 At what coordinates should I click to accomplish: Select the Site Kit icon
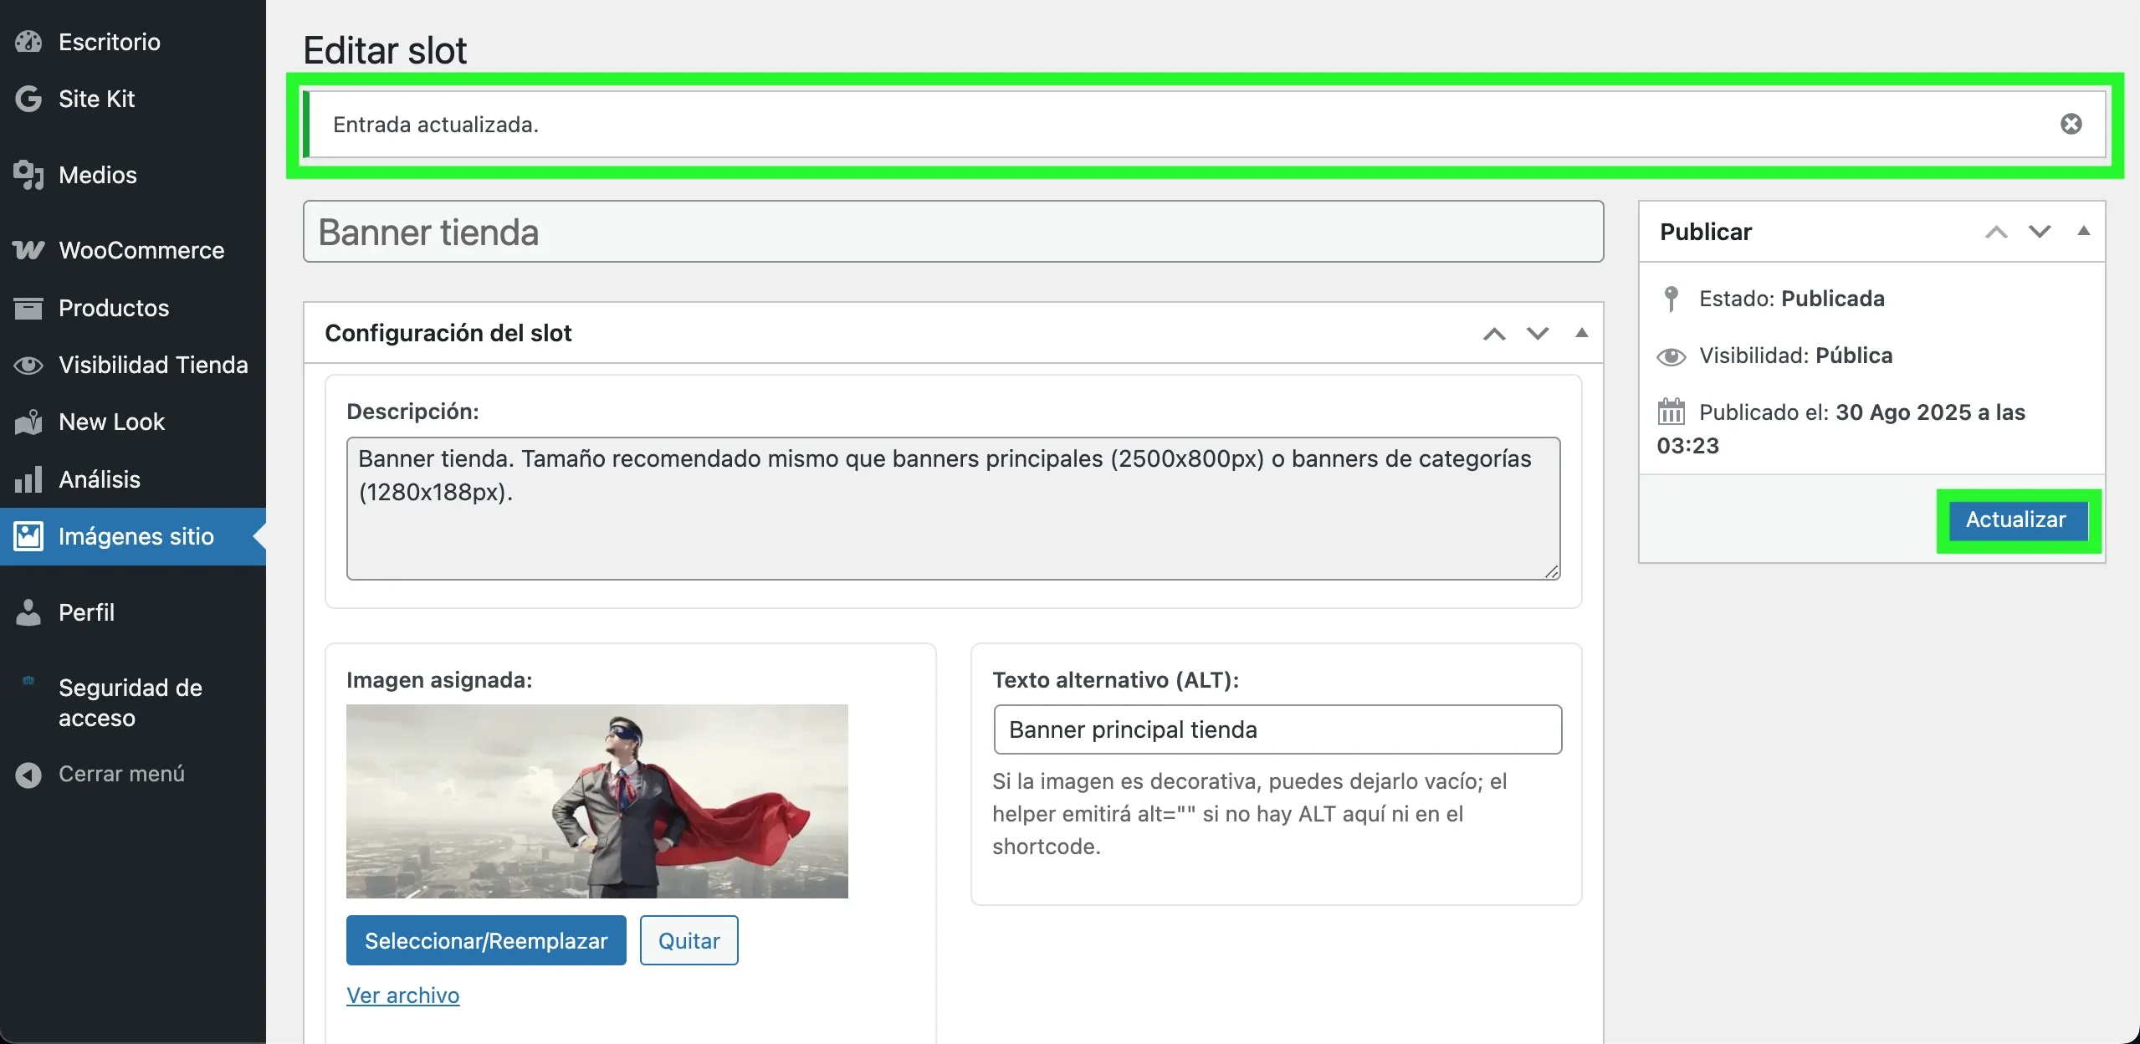28,99
